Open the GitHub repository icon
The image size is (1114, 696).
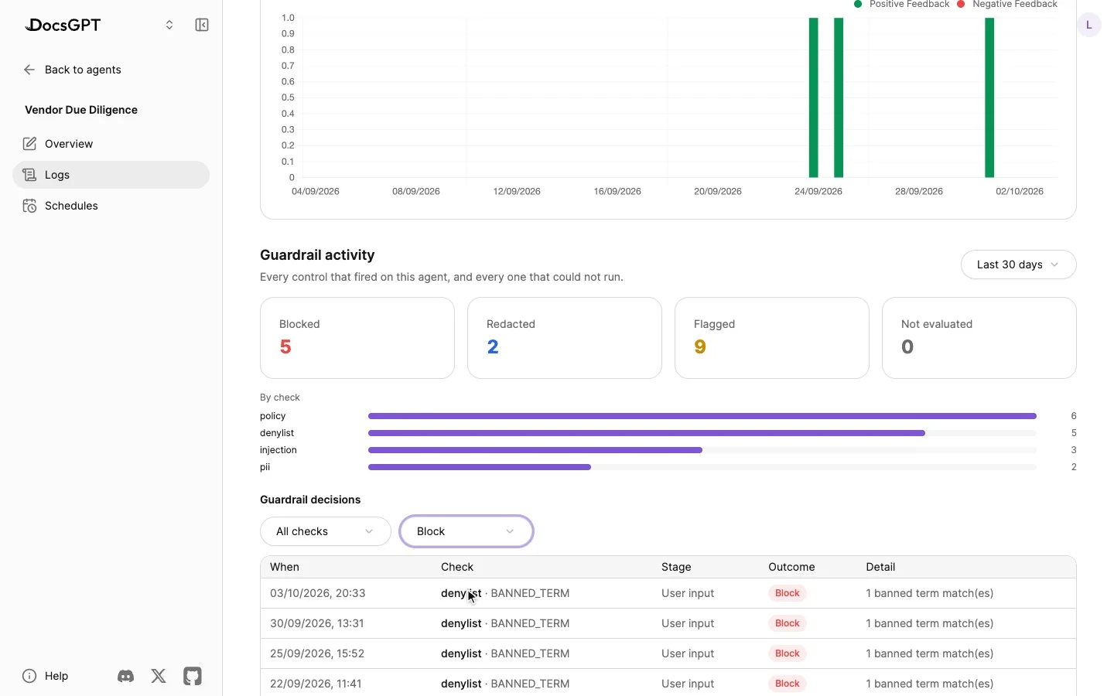[193, 676]
